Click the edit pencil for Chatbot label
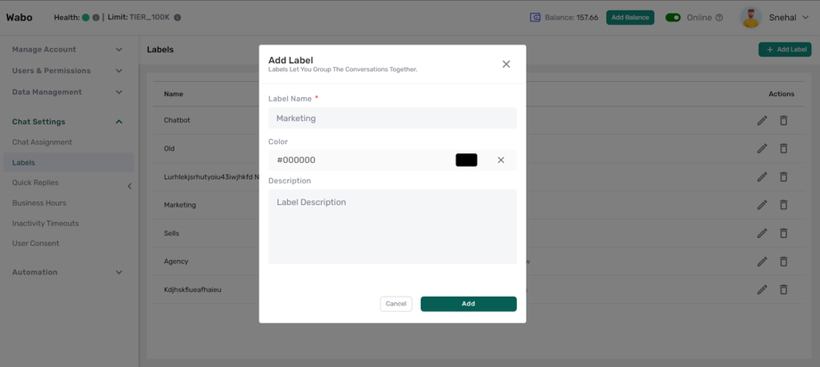The width and height of the screenshot is (820, 367). tap(762, 120)
